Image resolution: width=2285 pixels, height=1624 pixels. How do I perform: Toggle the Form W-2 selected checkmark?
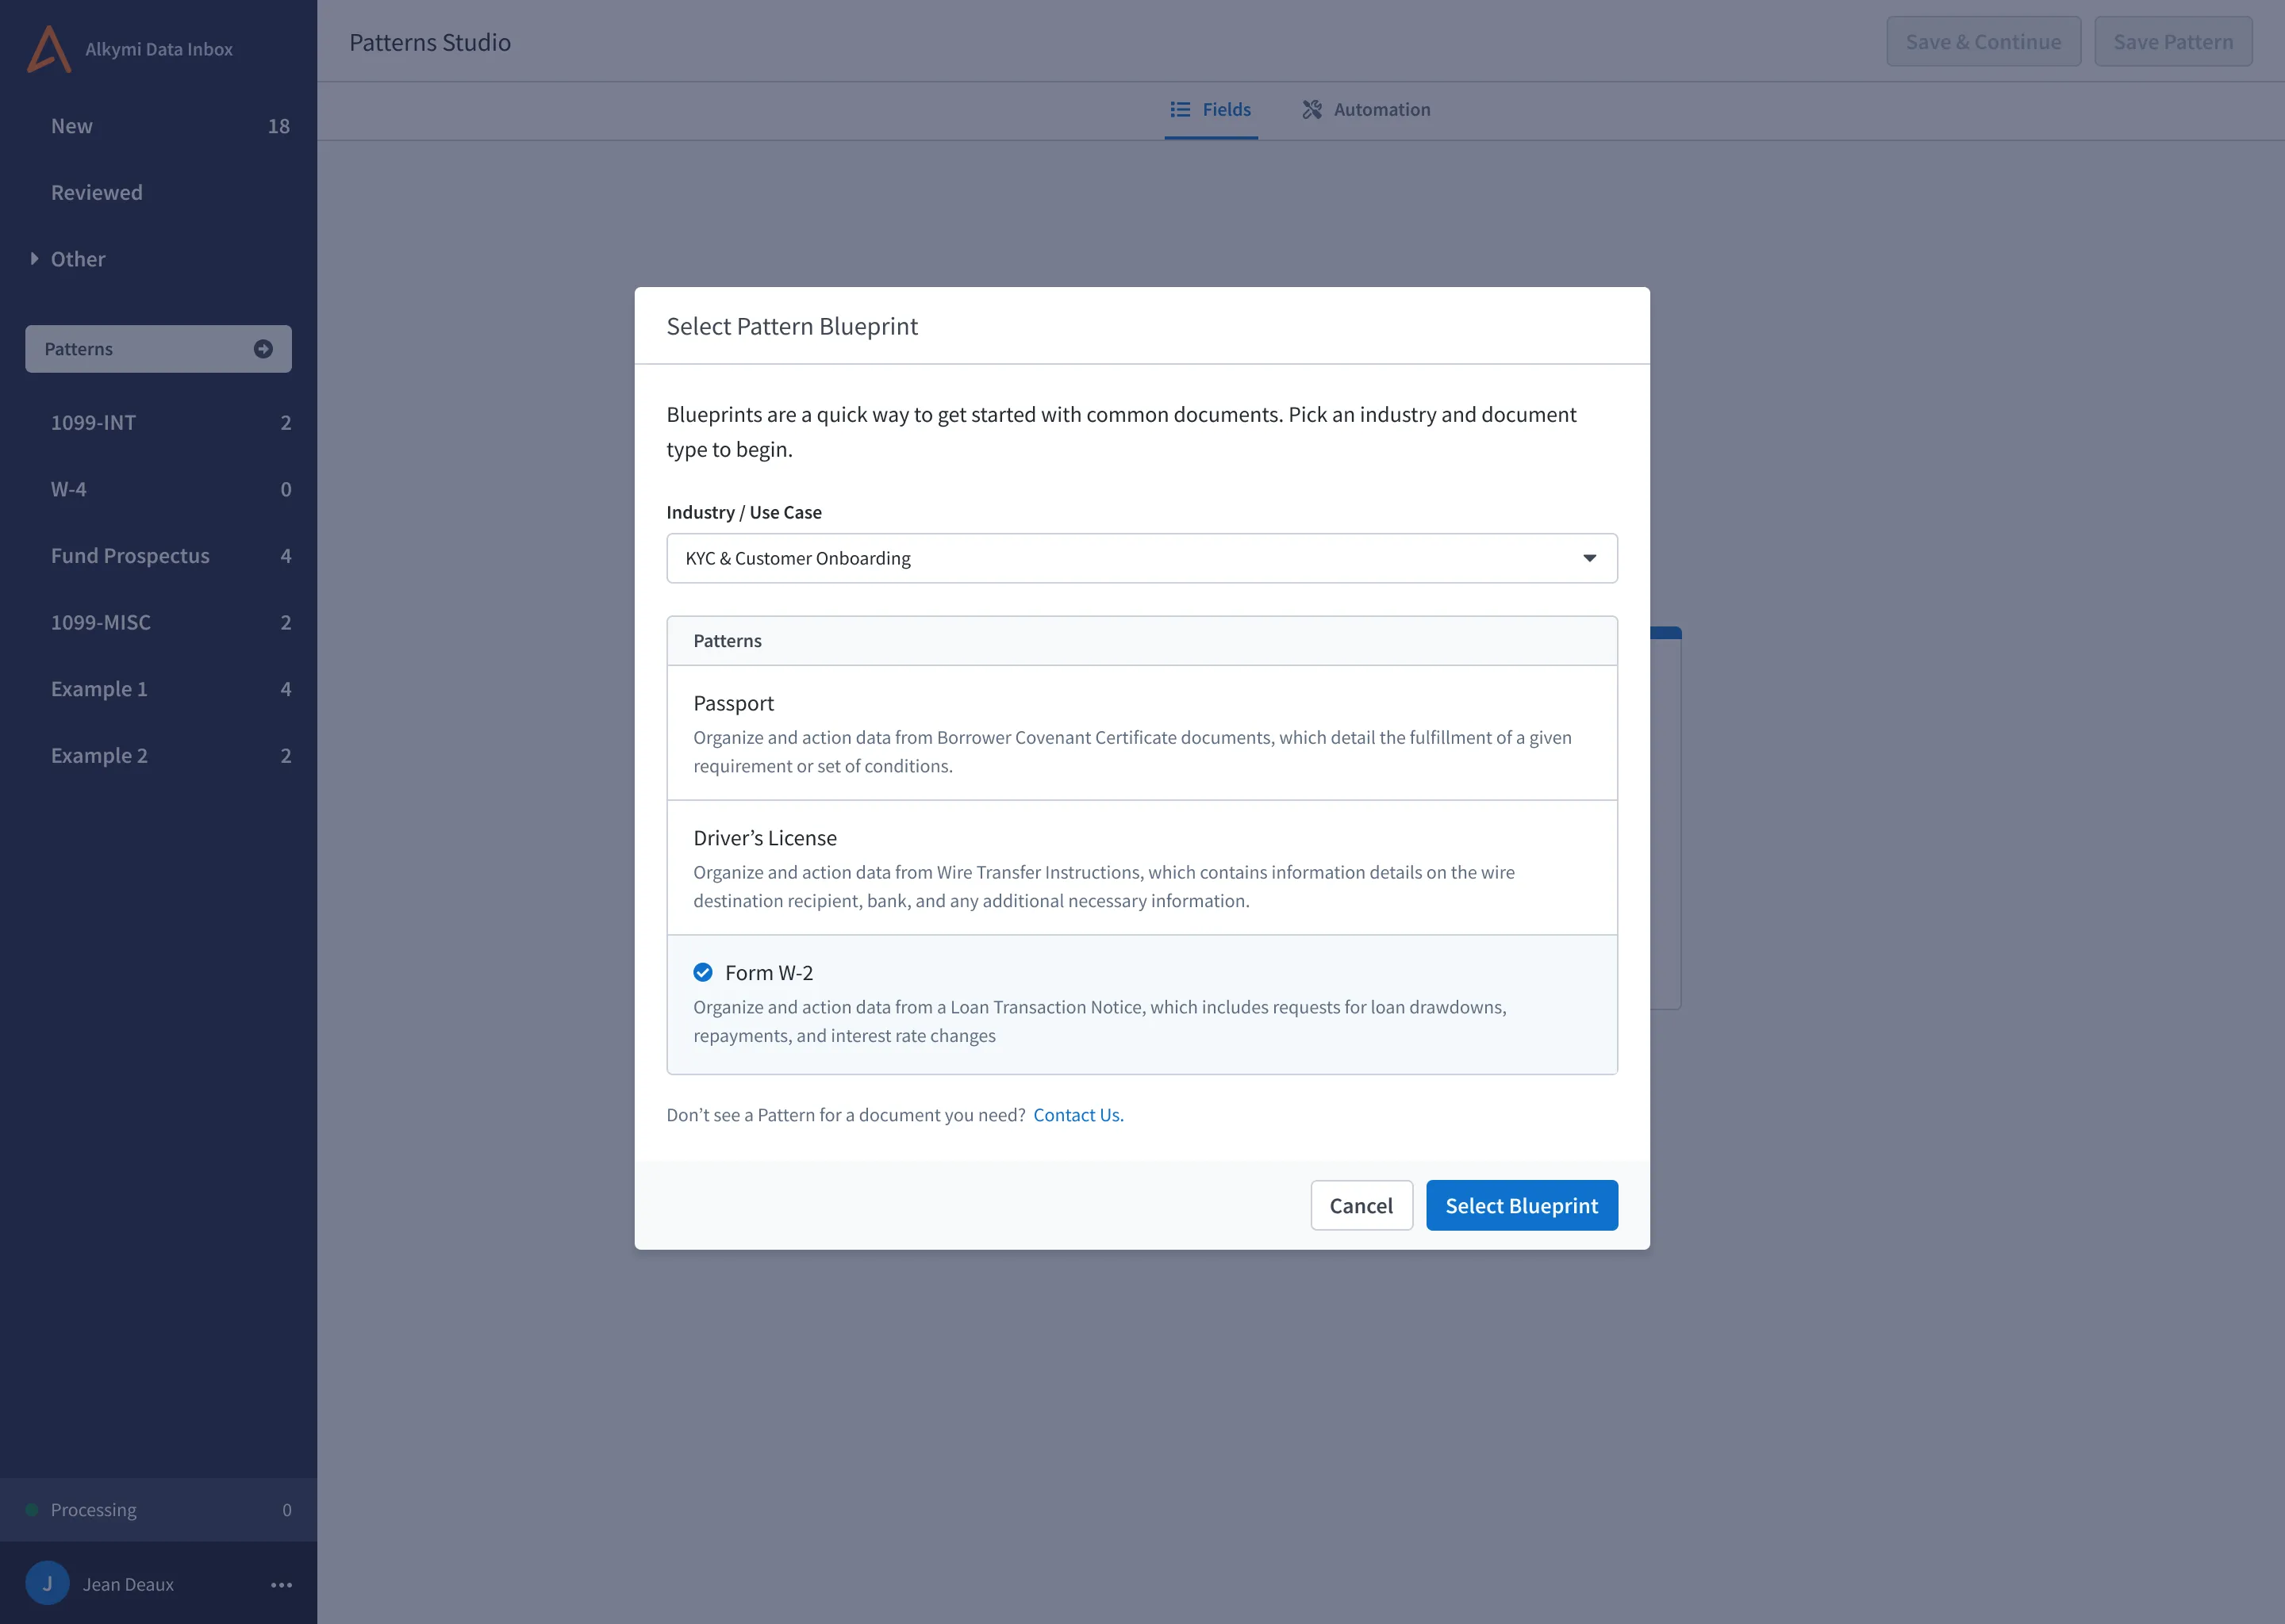pos(702,972)
